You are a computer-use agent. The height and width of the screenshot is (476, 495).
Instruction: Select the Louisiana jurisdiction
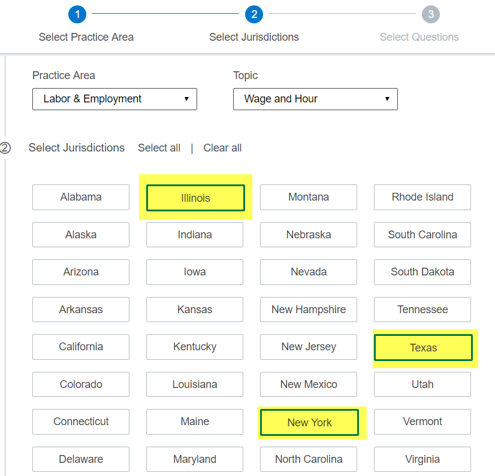point(195,384)
